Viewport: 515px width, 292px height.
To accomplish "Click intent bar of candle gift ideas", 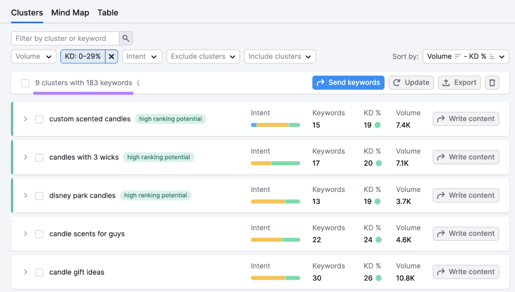I will [x=276, y=278].
